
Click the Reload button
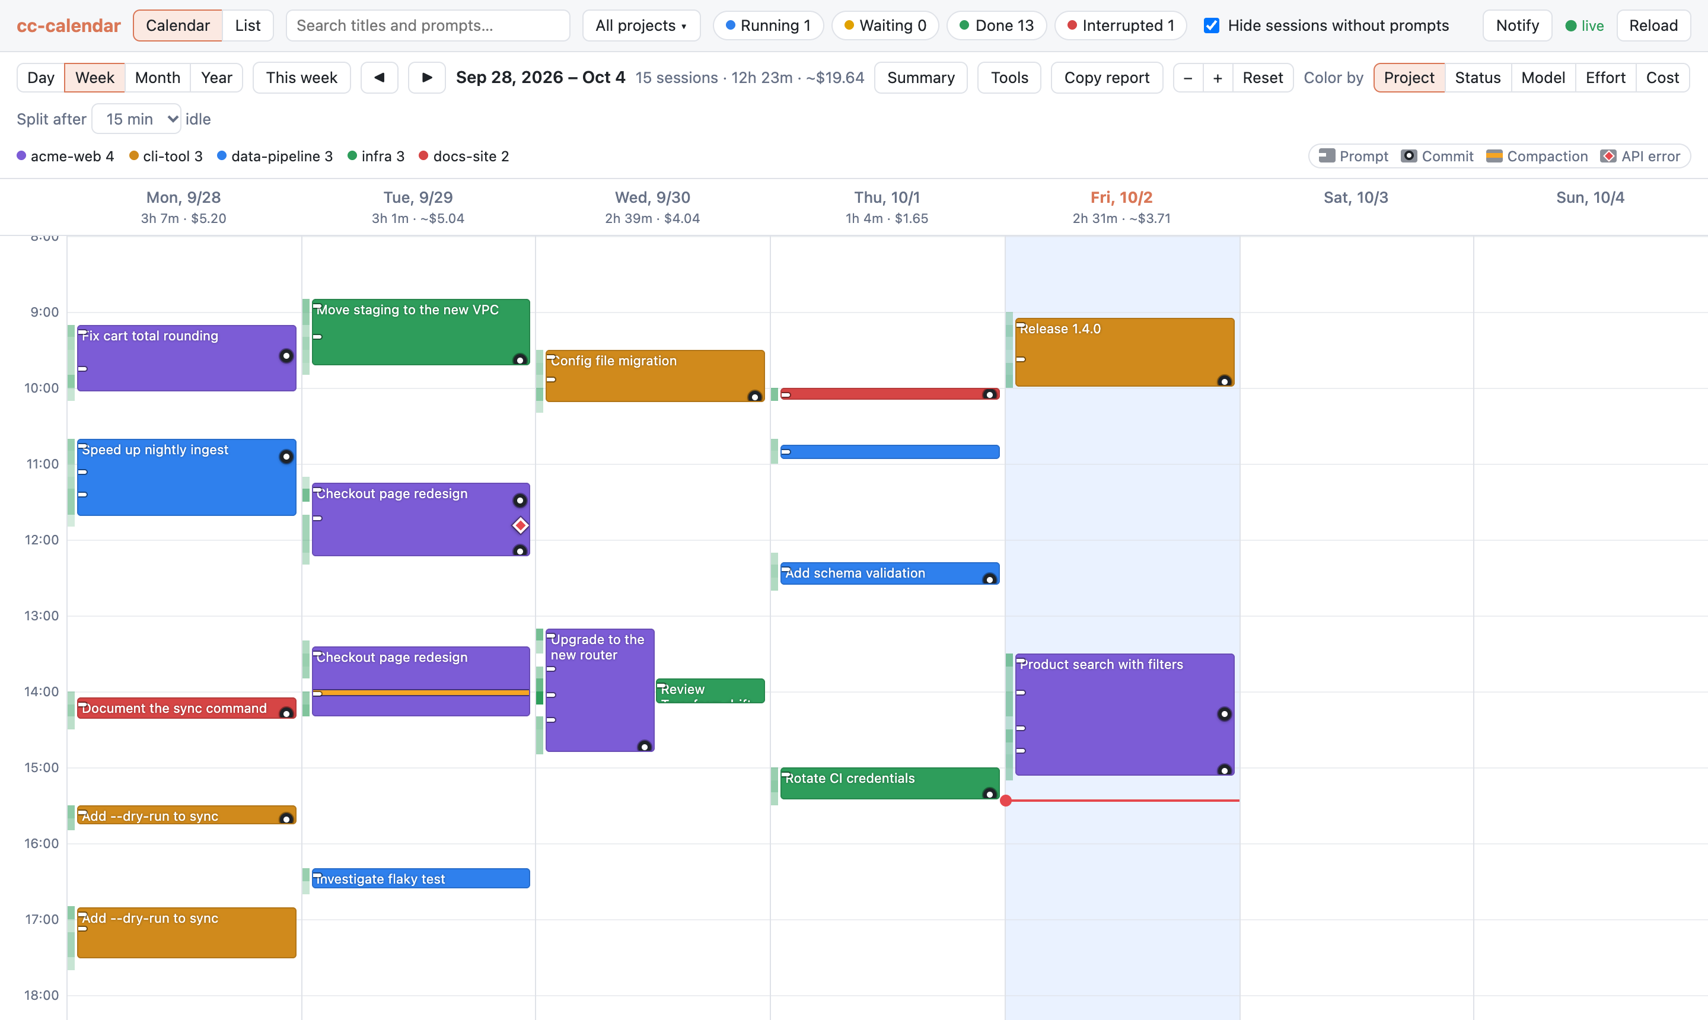point(1653,26)
